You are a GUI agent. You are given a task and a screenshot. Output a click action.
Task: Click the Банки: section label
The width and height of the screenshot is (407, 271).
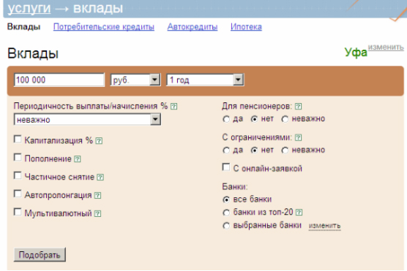point(235,186)
